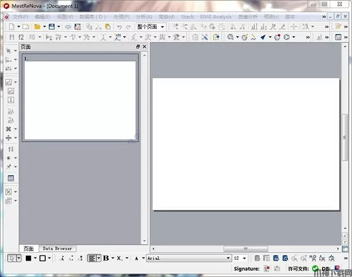This screenshot has height=277, width=352.
Task: Click the Save icon in toolbar
Action: [x=52, y=27]
